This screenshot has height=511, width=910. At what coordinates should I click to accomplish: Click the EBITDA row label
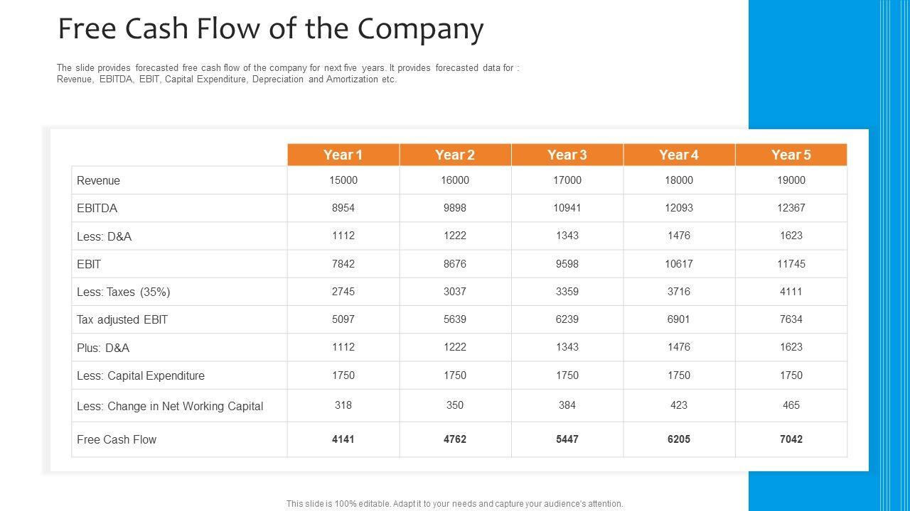pos(97,209)
